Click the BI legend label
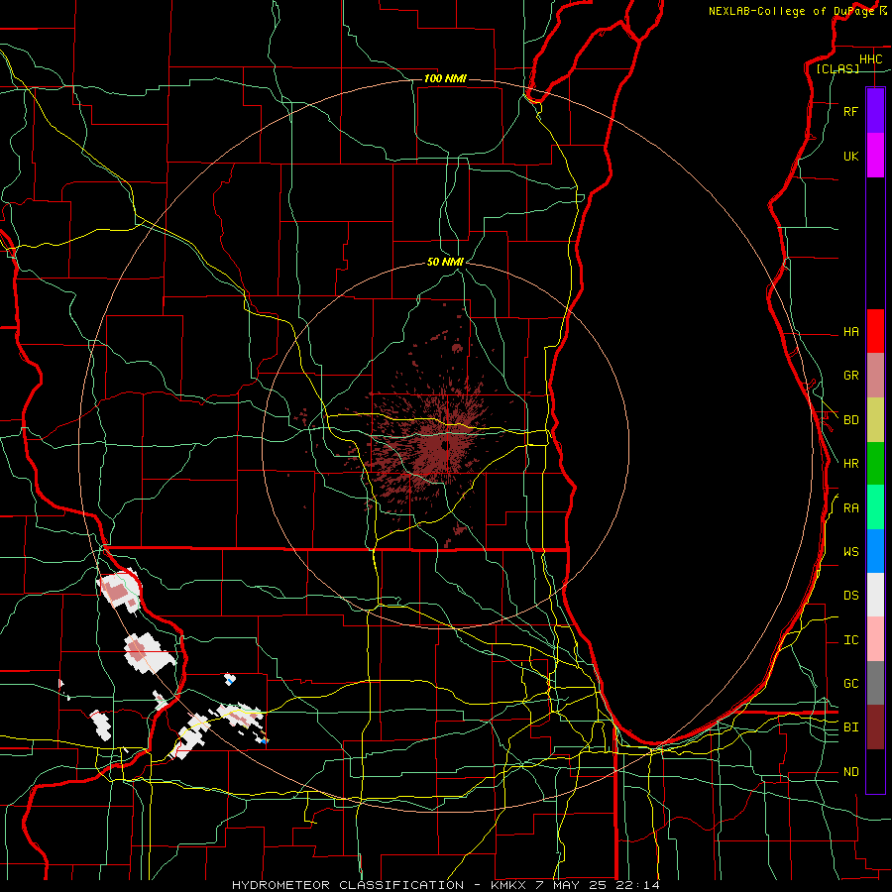This screenshot has width=892, height=892. 850,727
